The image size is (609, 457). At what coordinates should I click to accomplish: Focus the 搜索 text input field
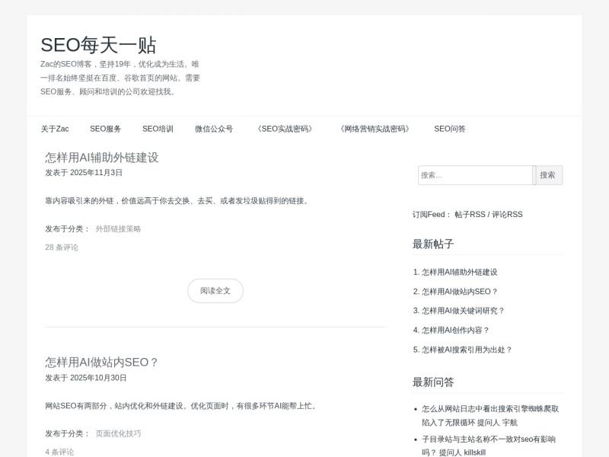(x=475, y=175)
